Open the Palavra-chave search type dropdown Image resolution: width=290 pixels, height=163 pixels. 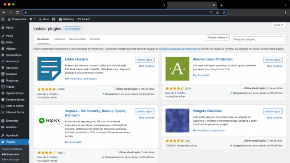click(217, 38)
